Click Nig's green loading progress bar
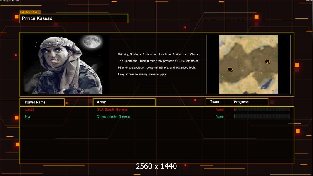The width and height of the screenshot is (313, 176). [262, 116]
